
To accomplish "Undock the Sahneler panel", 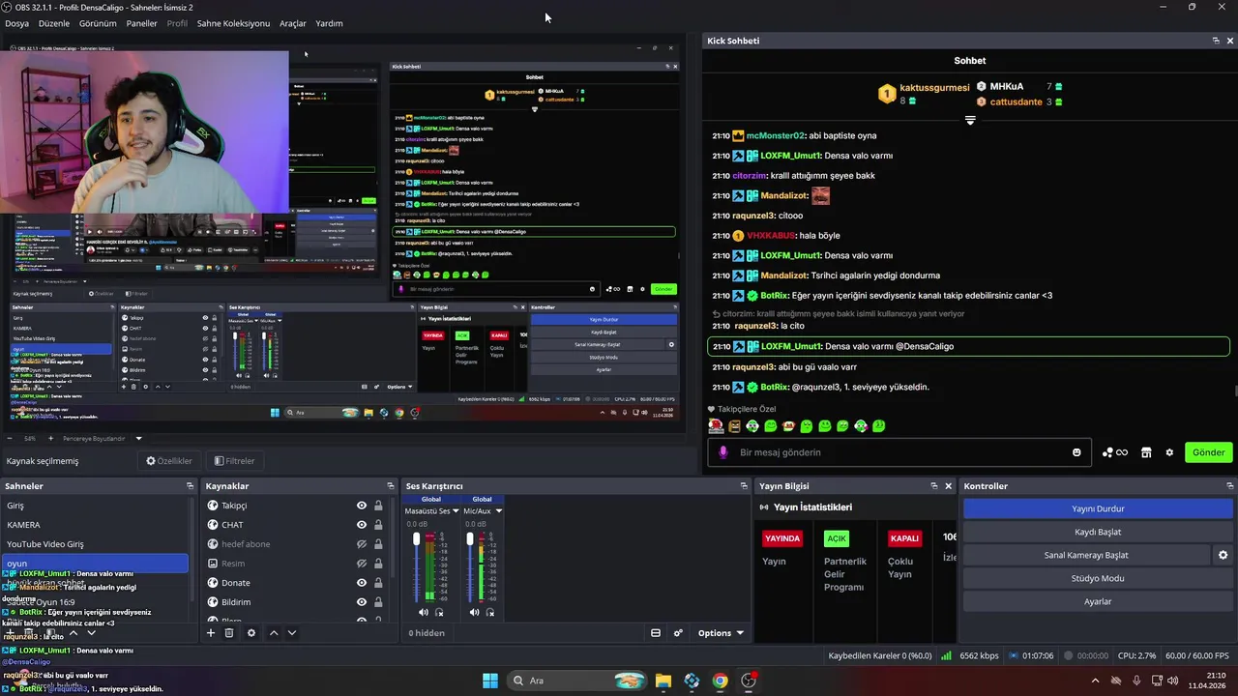I will 191,486.
